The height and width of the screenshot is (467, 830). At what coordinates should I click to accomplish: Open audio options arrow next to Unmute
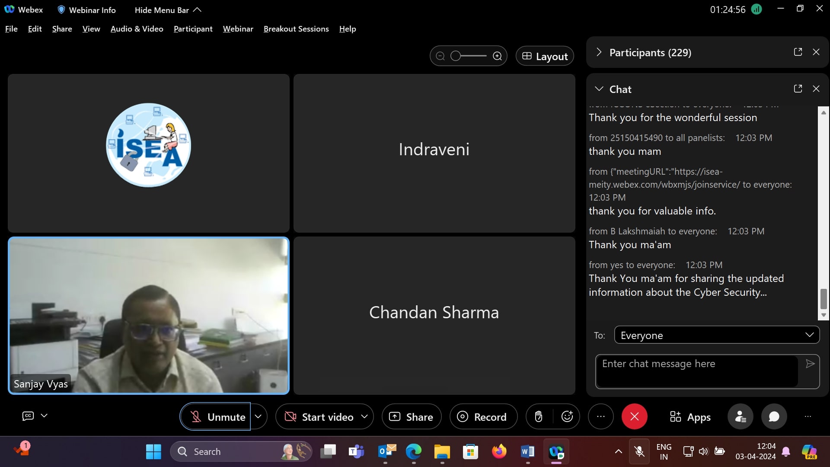tap(258, 417)
